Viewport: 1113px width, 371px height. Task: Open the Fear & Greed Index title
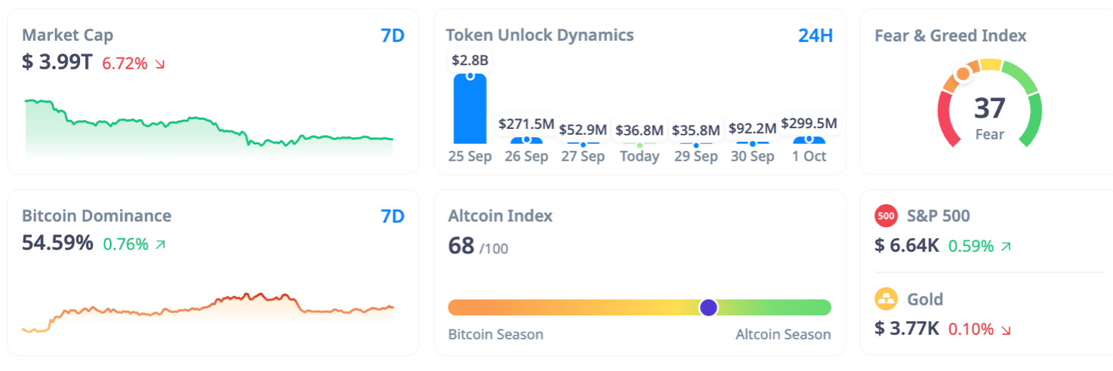point(950,35)
